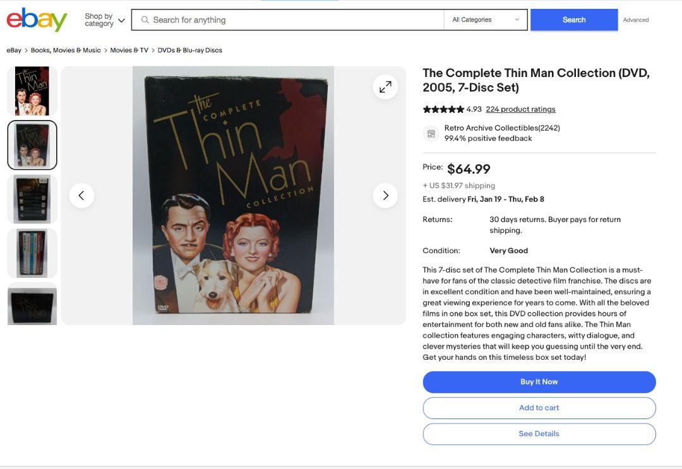682x469 pixels.
Task: Show next product image with right arrow
Action: click(385, 195)
